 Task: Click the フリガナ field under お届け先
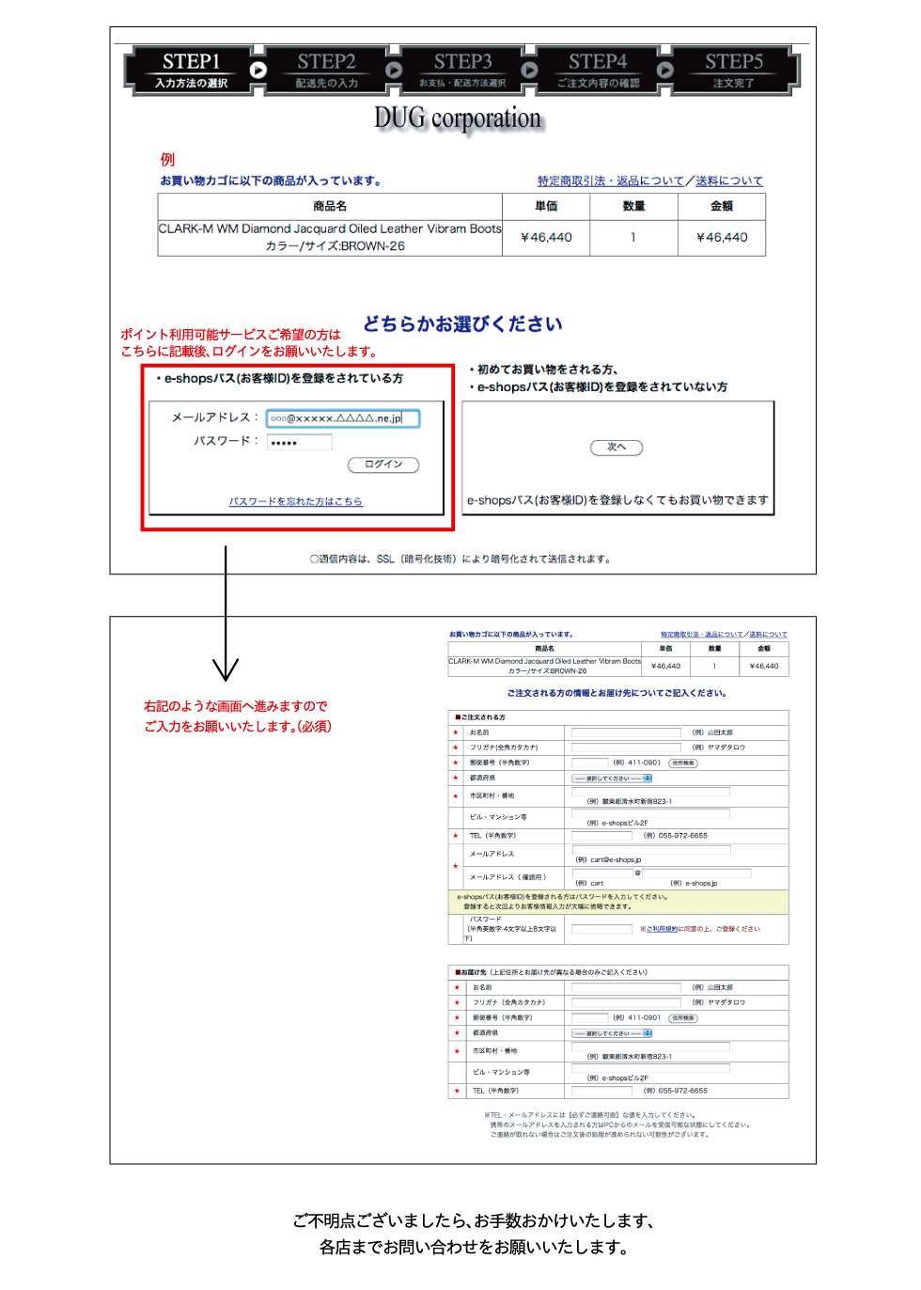[626, 1002]
